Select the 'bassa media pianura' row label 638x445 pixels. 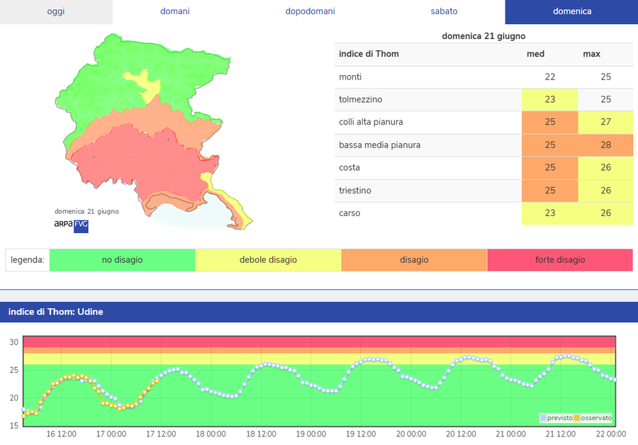(x=380, y=145)
